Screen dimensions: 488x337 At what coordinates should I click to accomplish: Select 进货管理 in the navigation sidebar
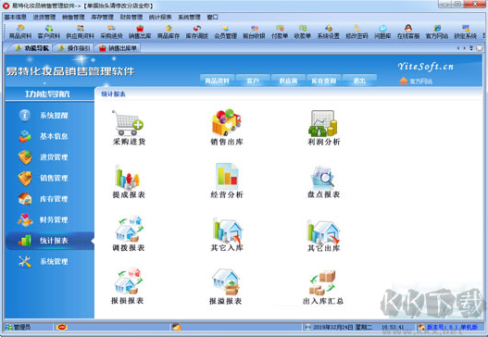pos(50,157)
